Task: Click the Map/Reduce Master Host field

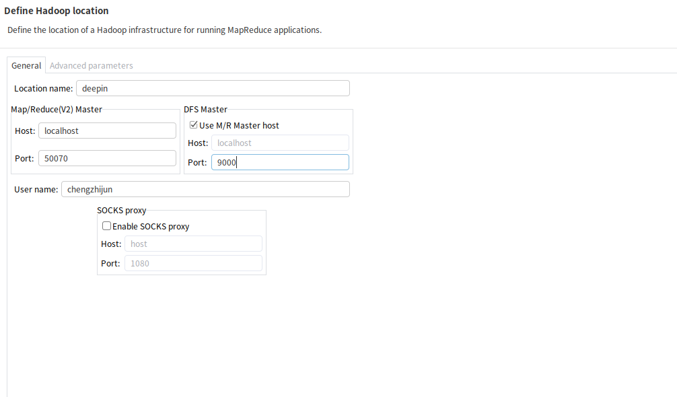Action: [107, 131]
